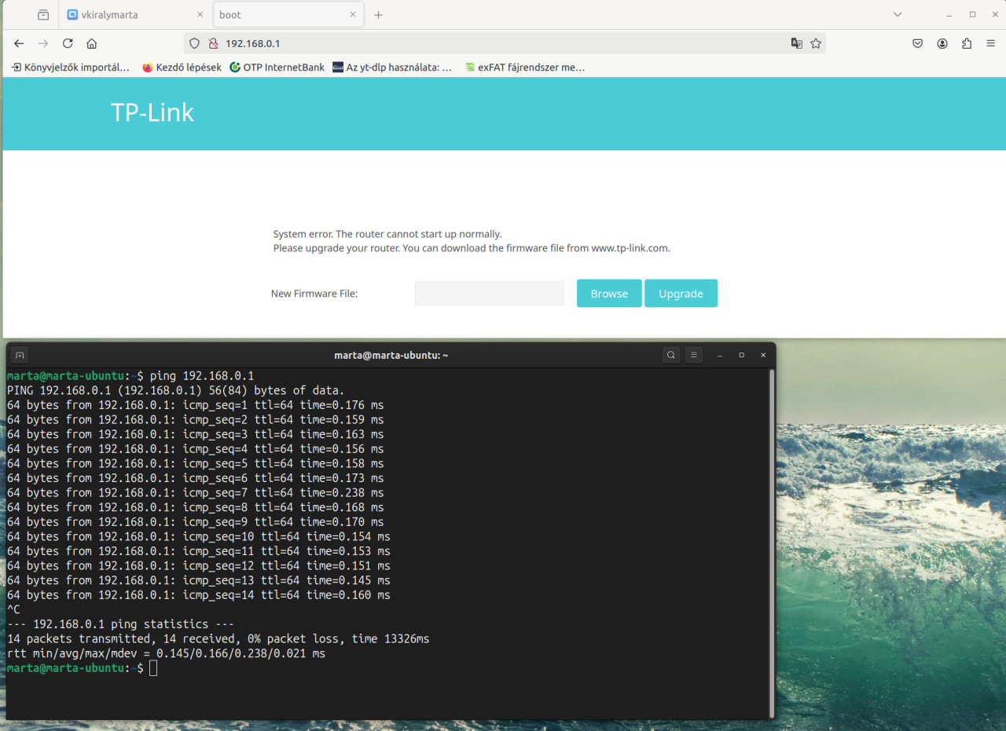
Task: Click the Upgrade button
Action: tap(681, 294)
